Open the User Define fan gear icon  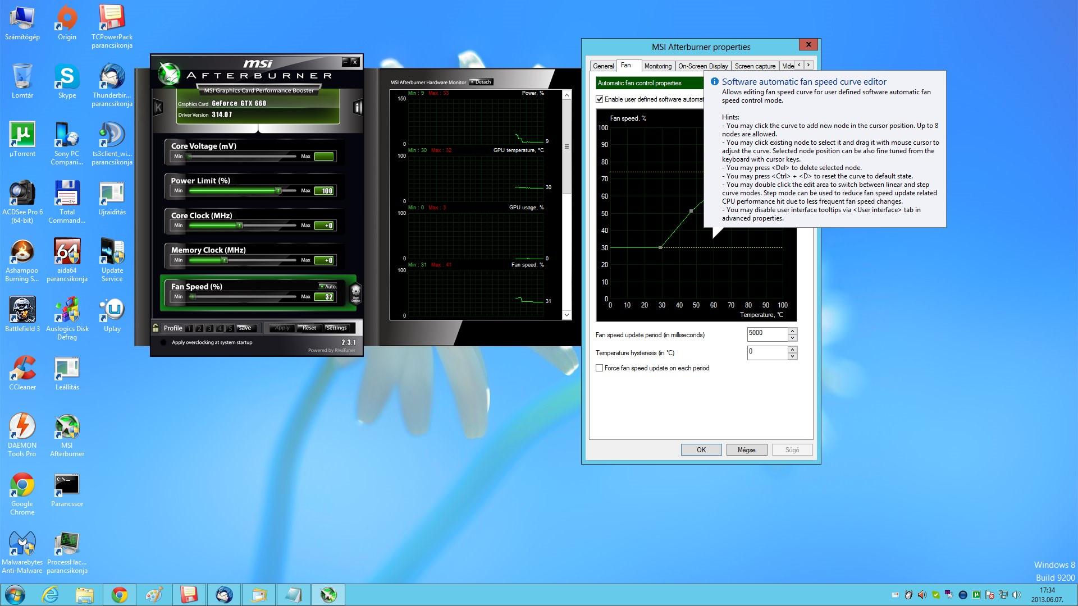pyautogui.click(x=355, y=293)
